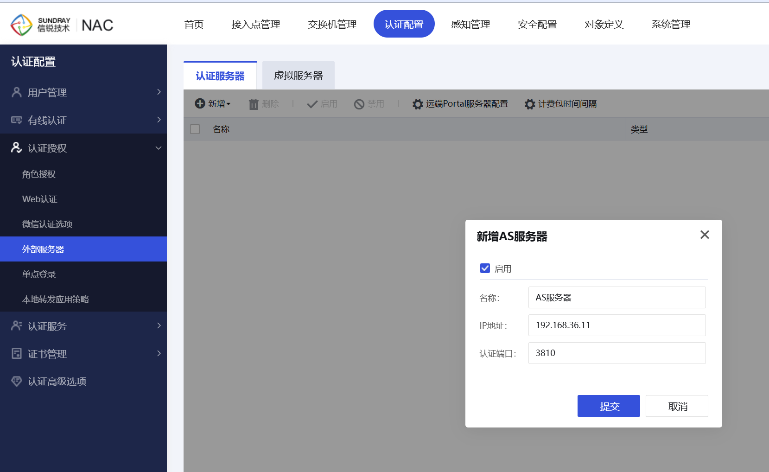
Task: Click the 删除 toolbar label
Action: (271, 104)
